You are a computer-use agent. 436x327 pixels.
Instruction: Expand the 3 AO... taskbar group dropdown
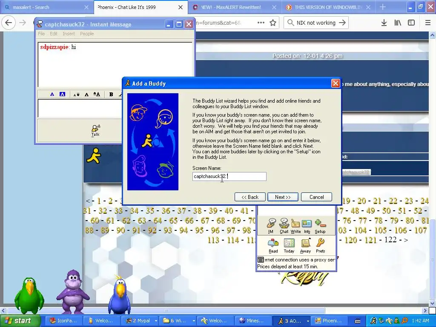point(308,321)
